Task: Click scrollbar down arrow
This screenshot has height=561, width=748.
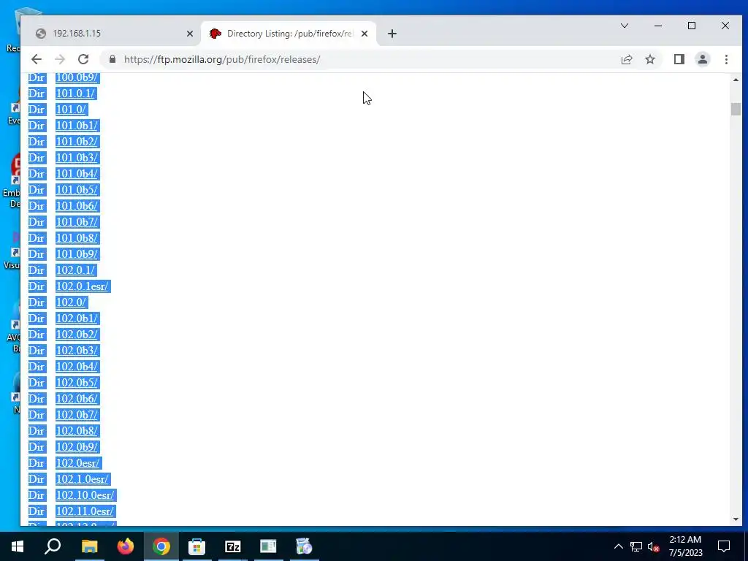Action: [x=735, y=519]
